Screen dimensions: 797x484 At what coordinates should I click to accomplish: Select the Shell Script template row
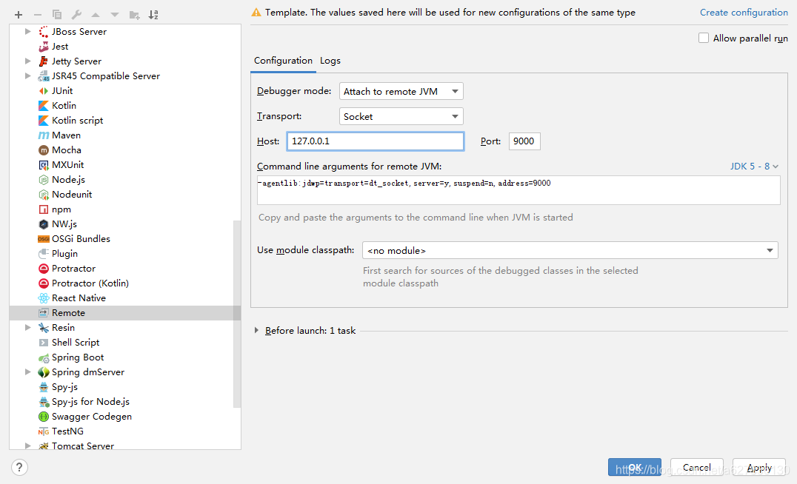125,343
